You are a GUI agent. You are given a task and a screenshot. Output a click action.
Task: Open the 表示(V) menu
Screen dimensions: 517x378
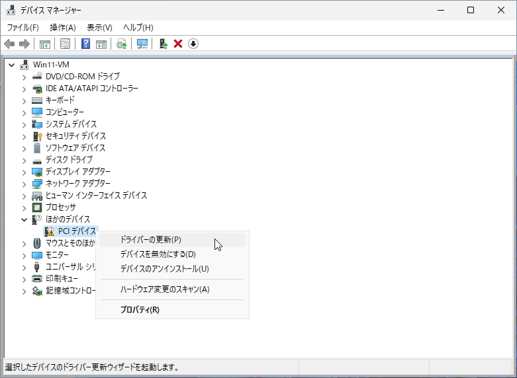[99, 28]
